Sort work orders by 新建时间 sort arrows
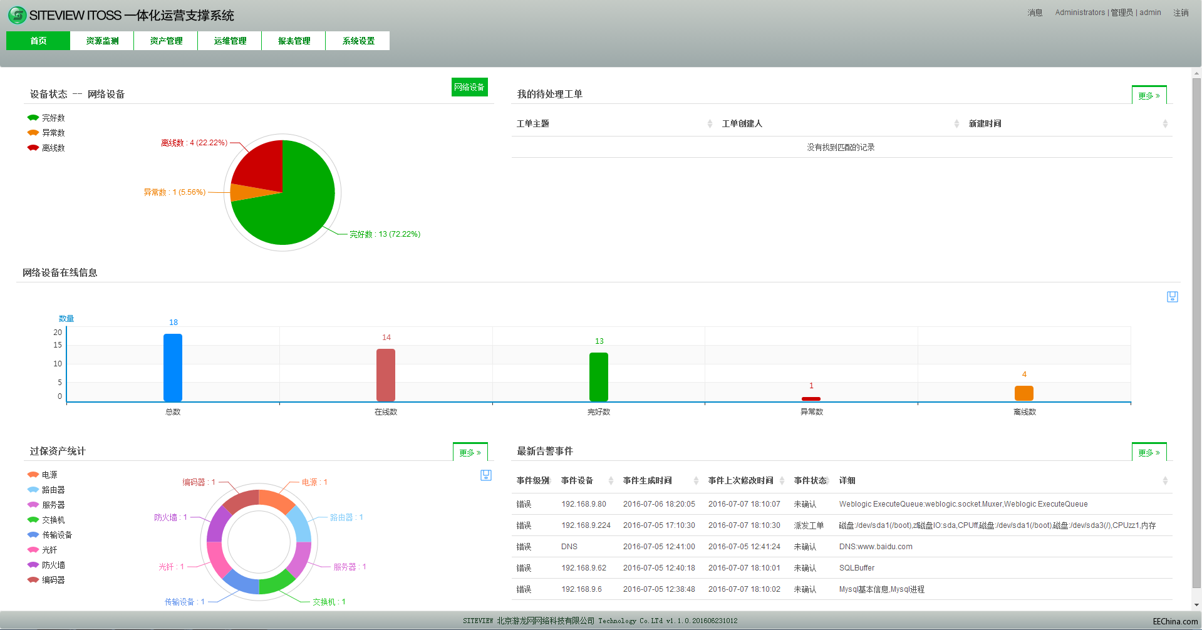 coord(1164,124)
